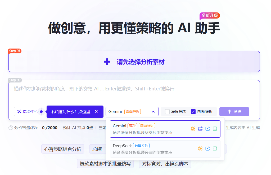Viewport: 271px width, 175px height.
Task: Click the help question mark beside 分析容量
Action: (11, 128)
